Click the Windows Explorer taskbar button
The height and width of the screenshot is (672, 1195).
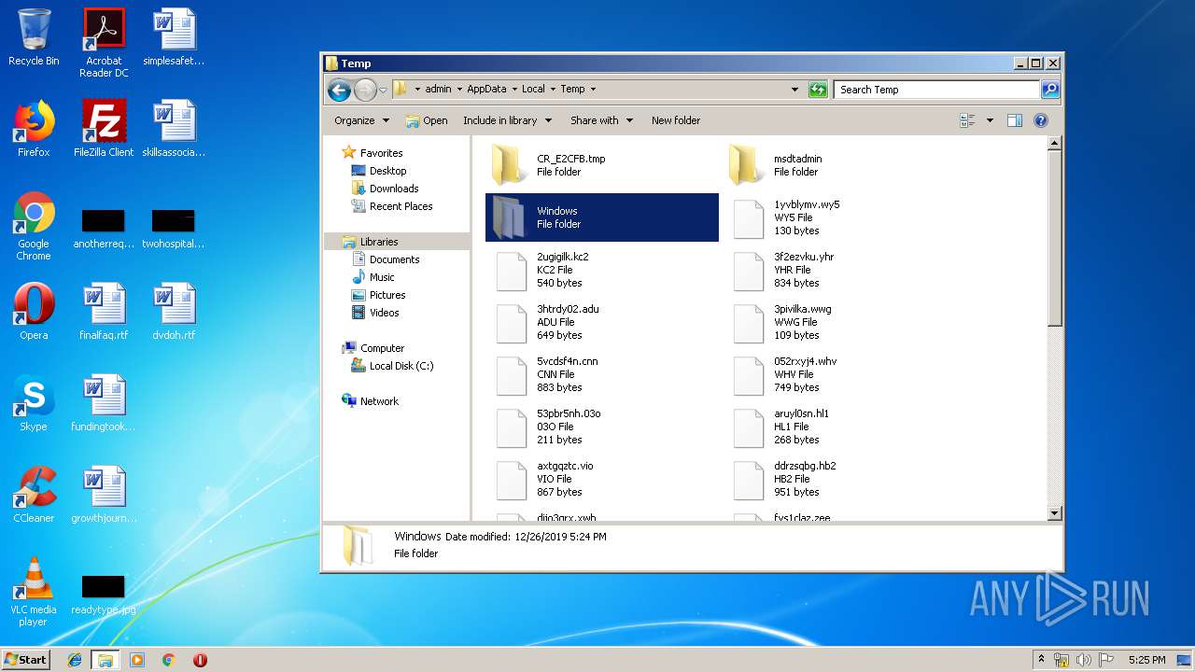[105, 660]
